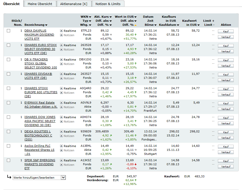This screenshot has height=190, width=242.
Task: Sort by Bezeichnung column arrow
Action: (46, 25)
